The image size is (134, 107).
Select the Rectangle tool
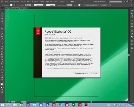tap(2, 29)
